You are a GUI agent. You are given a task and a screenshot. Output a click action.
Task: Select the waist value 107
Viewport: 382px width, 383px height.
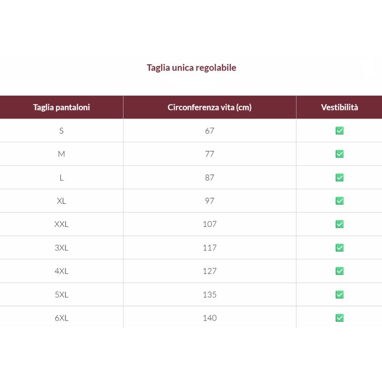pyautogui.click(x=209, y=224)
